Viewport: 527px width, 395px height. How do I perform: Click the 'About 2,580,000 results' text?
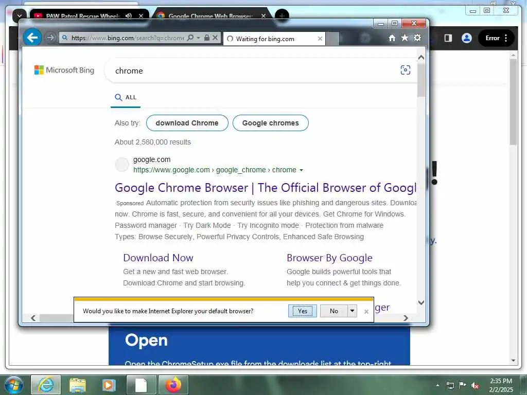(152, 142)
